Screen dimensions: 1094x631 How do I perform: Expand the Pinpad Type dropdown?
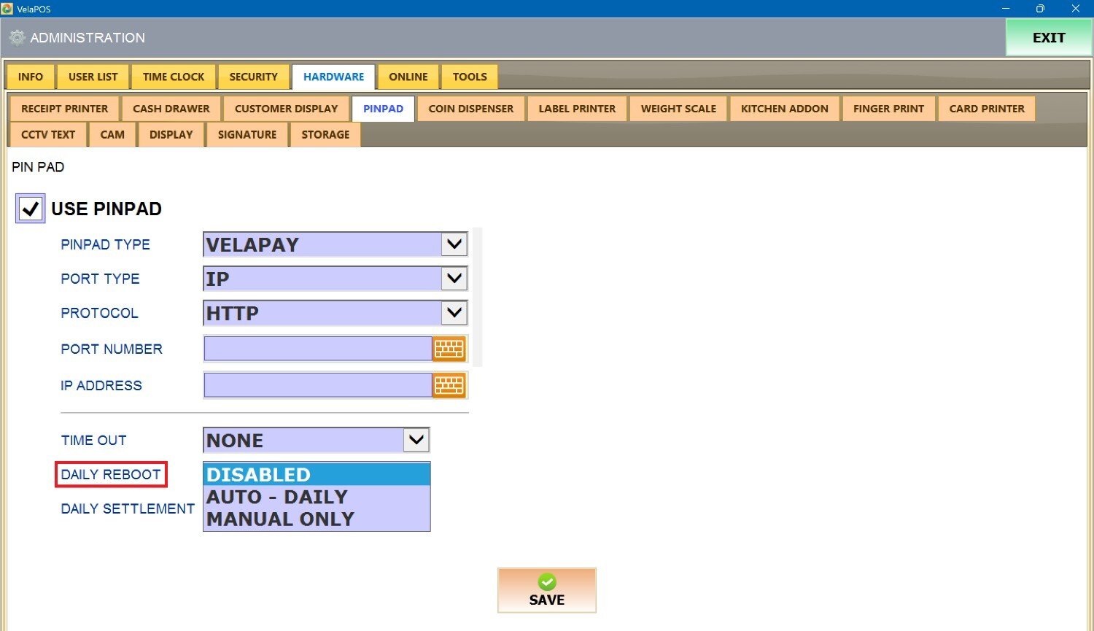(x=454, y=244)
